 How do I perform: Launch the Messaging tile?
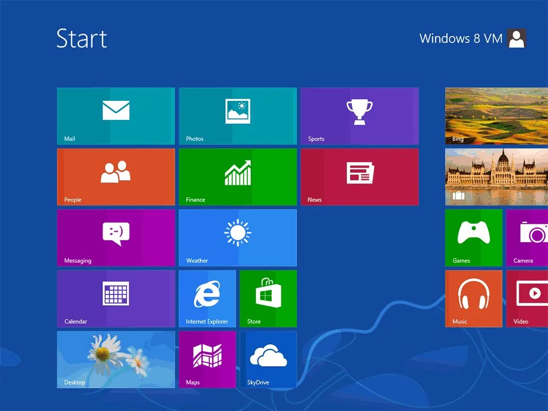116,238
